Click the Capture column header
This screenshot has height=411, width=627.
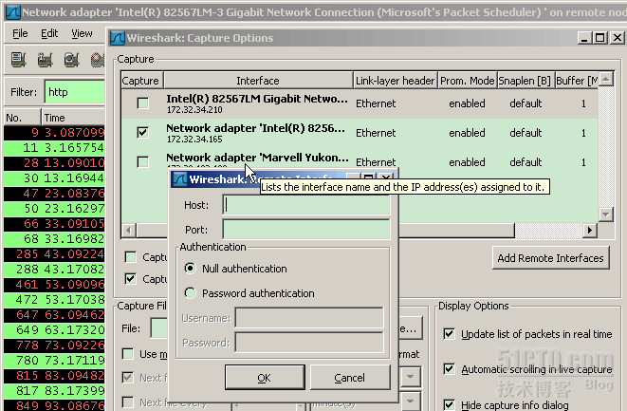(x=140, y=81)
